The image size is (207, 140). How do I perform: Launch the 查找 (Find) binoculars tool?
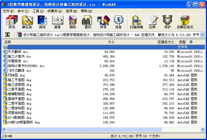pyautogui.click(x=88, y=22)
